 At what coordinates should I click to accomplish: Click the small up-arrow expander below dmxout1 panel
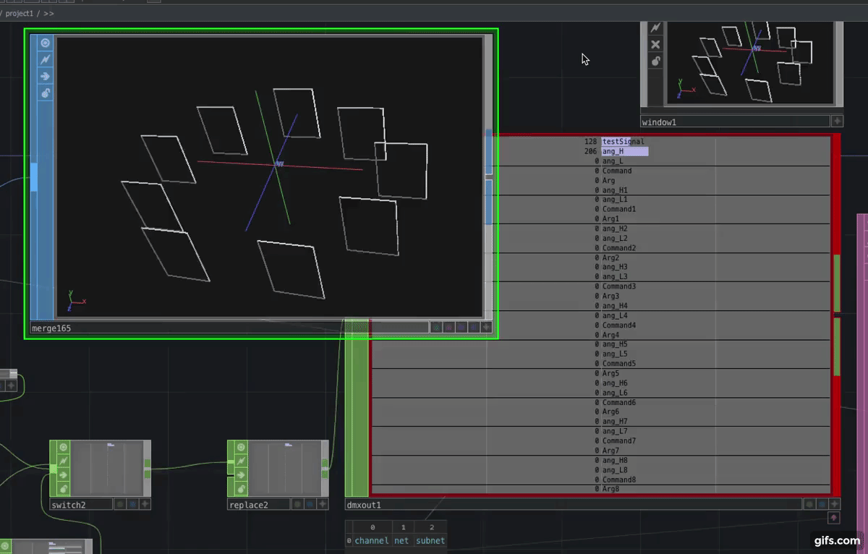pyautogui.click(x=834, y=518)
